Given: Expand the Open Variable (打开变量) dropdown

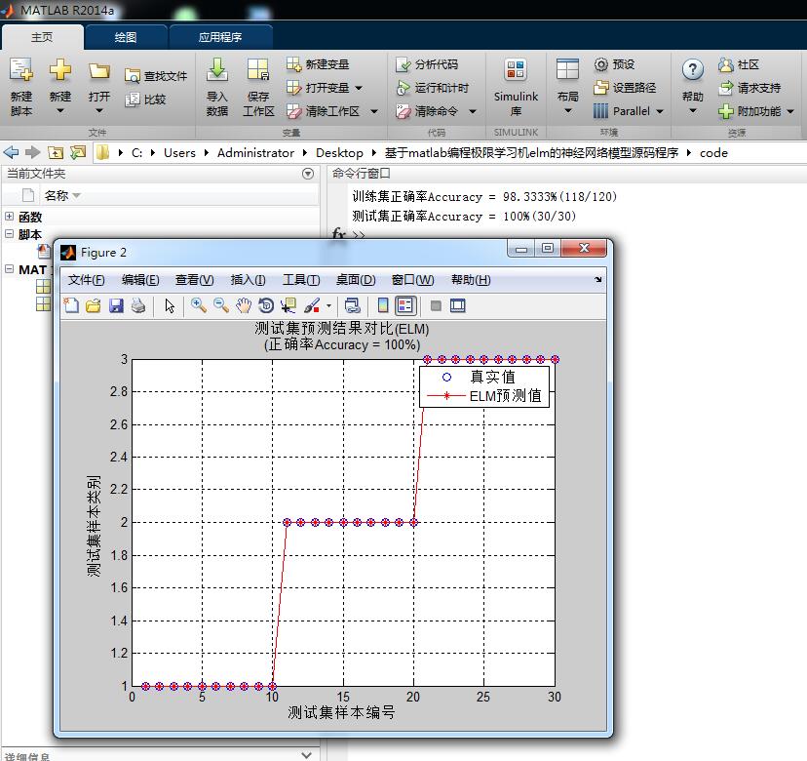Looking at the screenshot, I should pyautogui.click(x=359, y=88).
